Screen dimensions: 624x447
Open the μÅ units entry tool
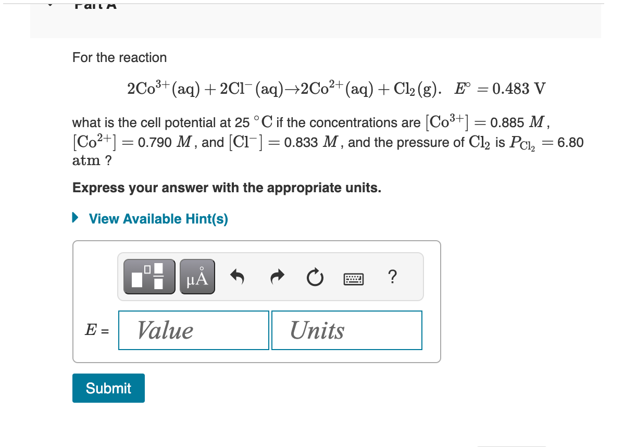197,277
